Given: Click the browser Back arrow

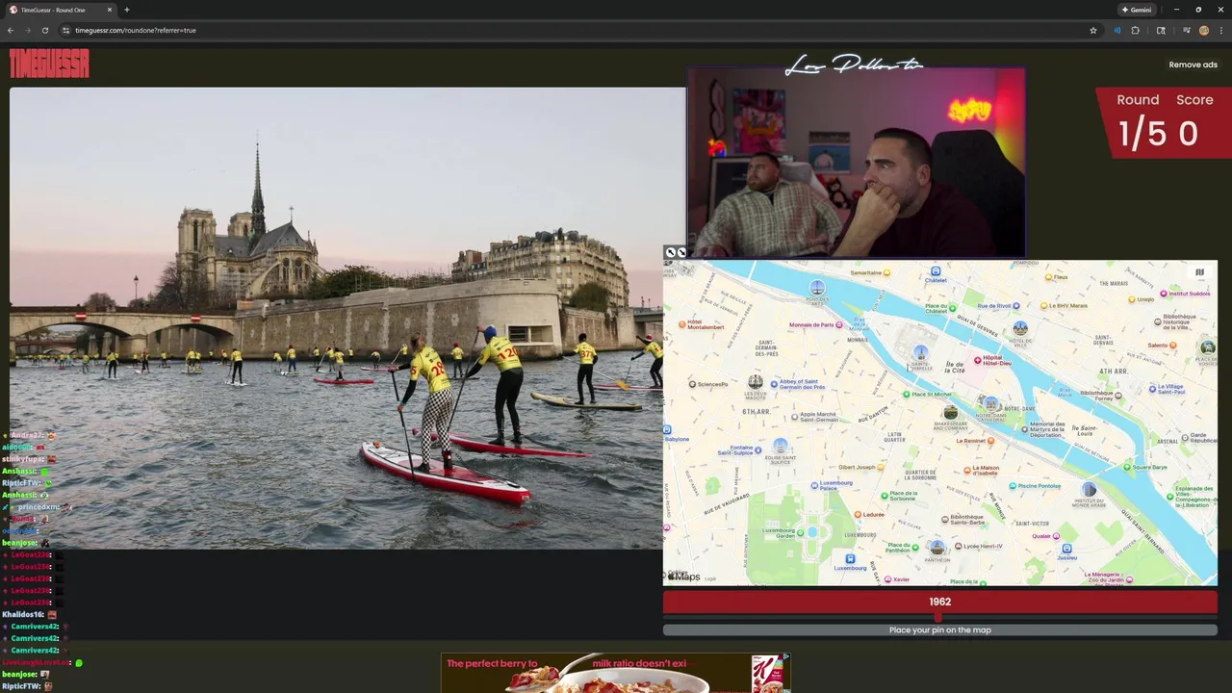Looking at the screenshot, I should click(11, 30).
